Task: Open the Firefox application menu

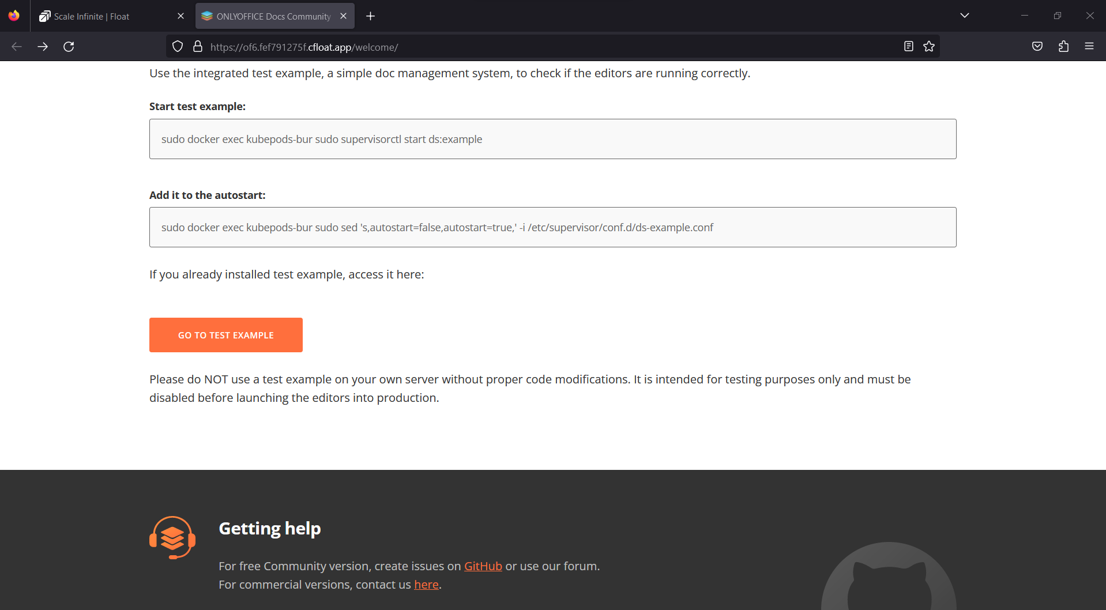Action: coord(1089,47)
